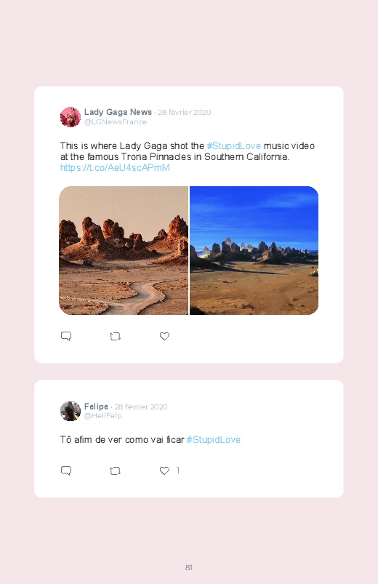This screenshot has width=378, height=584.
Task: Click the @HellFelp handle
Action: (102, 416)
